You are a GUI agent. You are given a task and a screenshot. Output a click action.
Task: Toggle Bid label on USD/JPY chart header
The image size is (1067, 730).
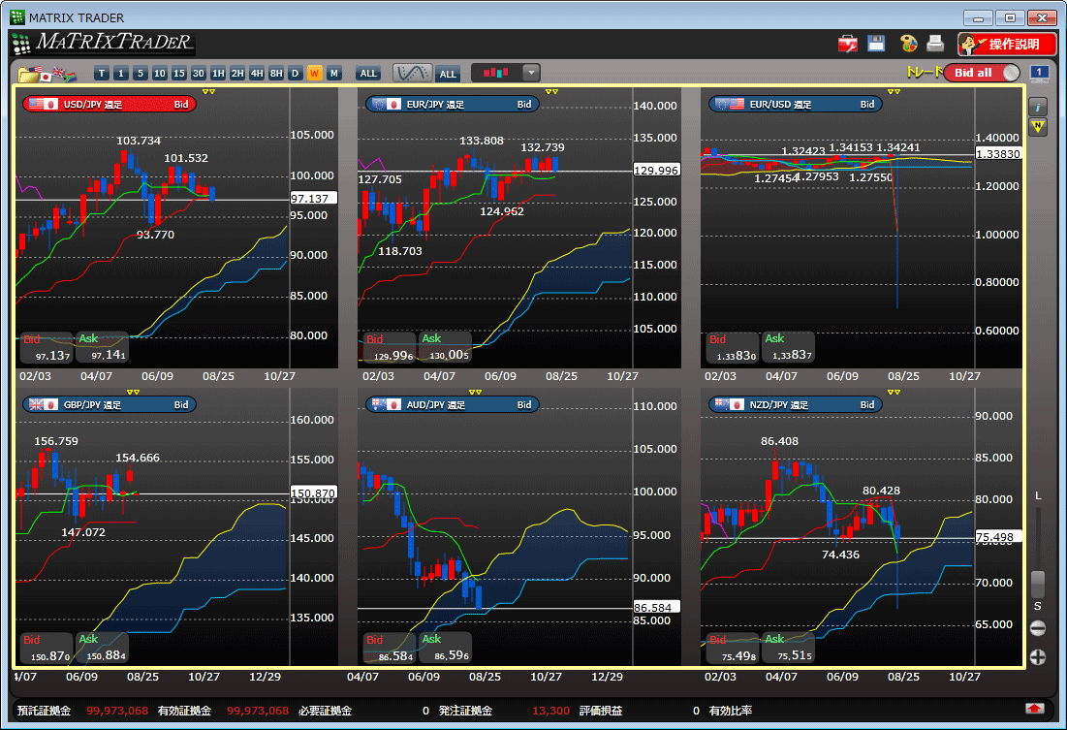[181, 104]
